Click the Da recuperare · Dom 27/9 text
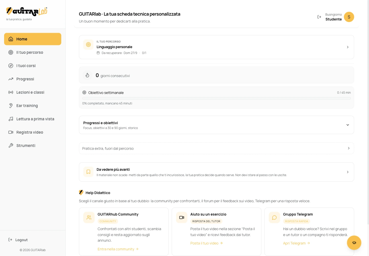The height and width of the screenshot is (256, 369). [x=119, y=53]
